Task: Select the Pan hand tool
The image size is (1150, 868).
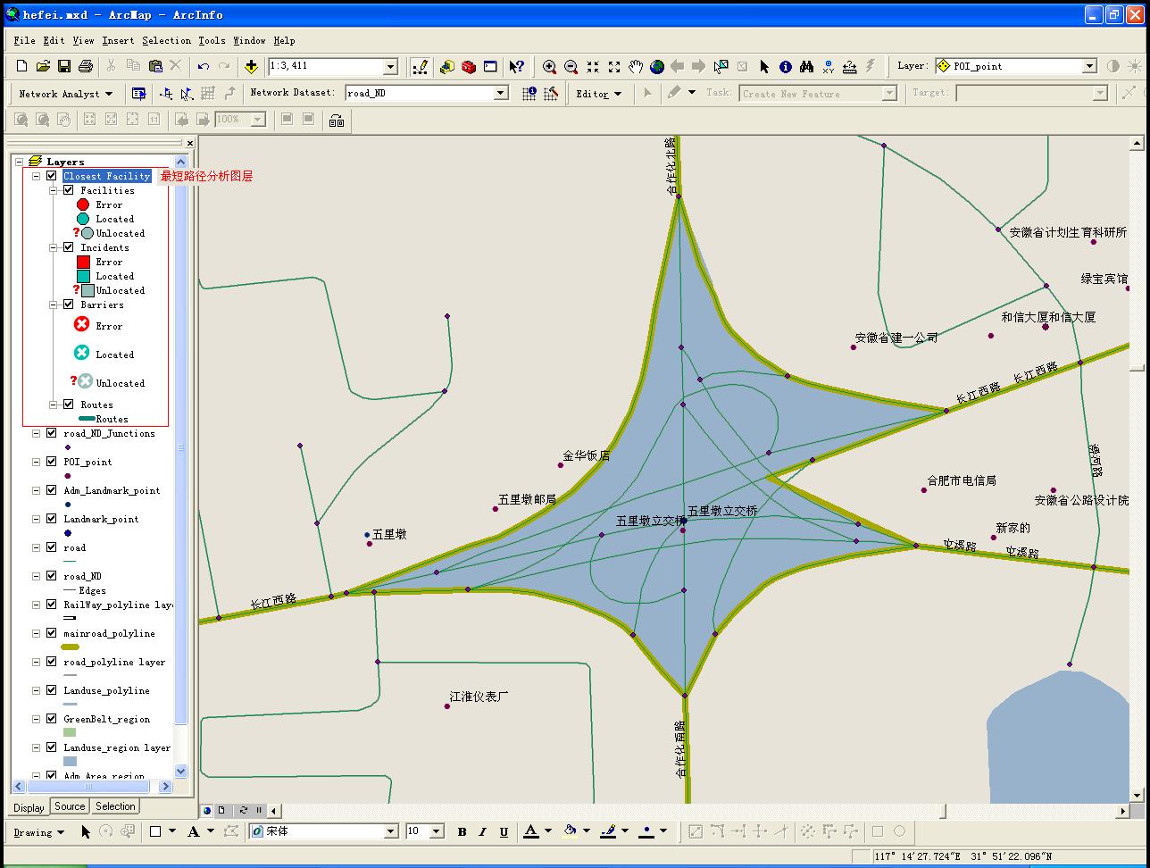Action: [x=636, y=66]
